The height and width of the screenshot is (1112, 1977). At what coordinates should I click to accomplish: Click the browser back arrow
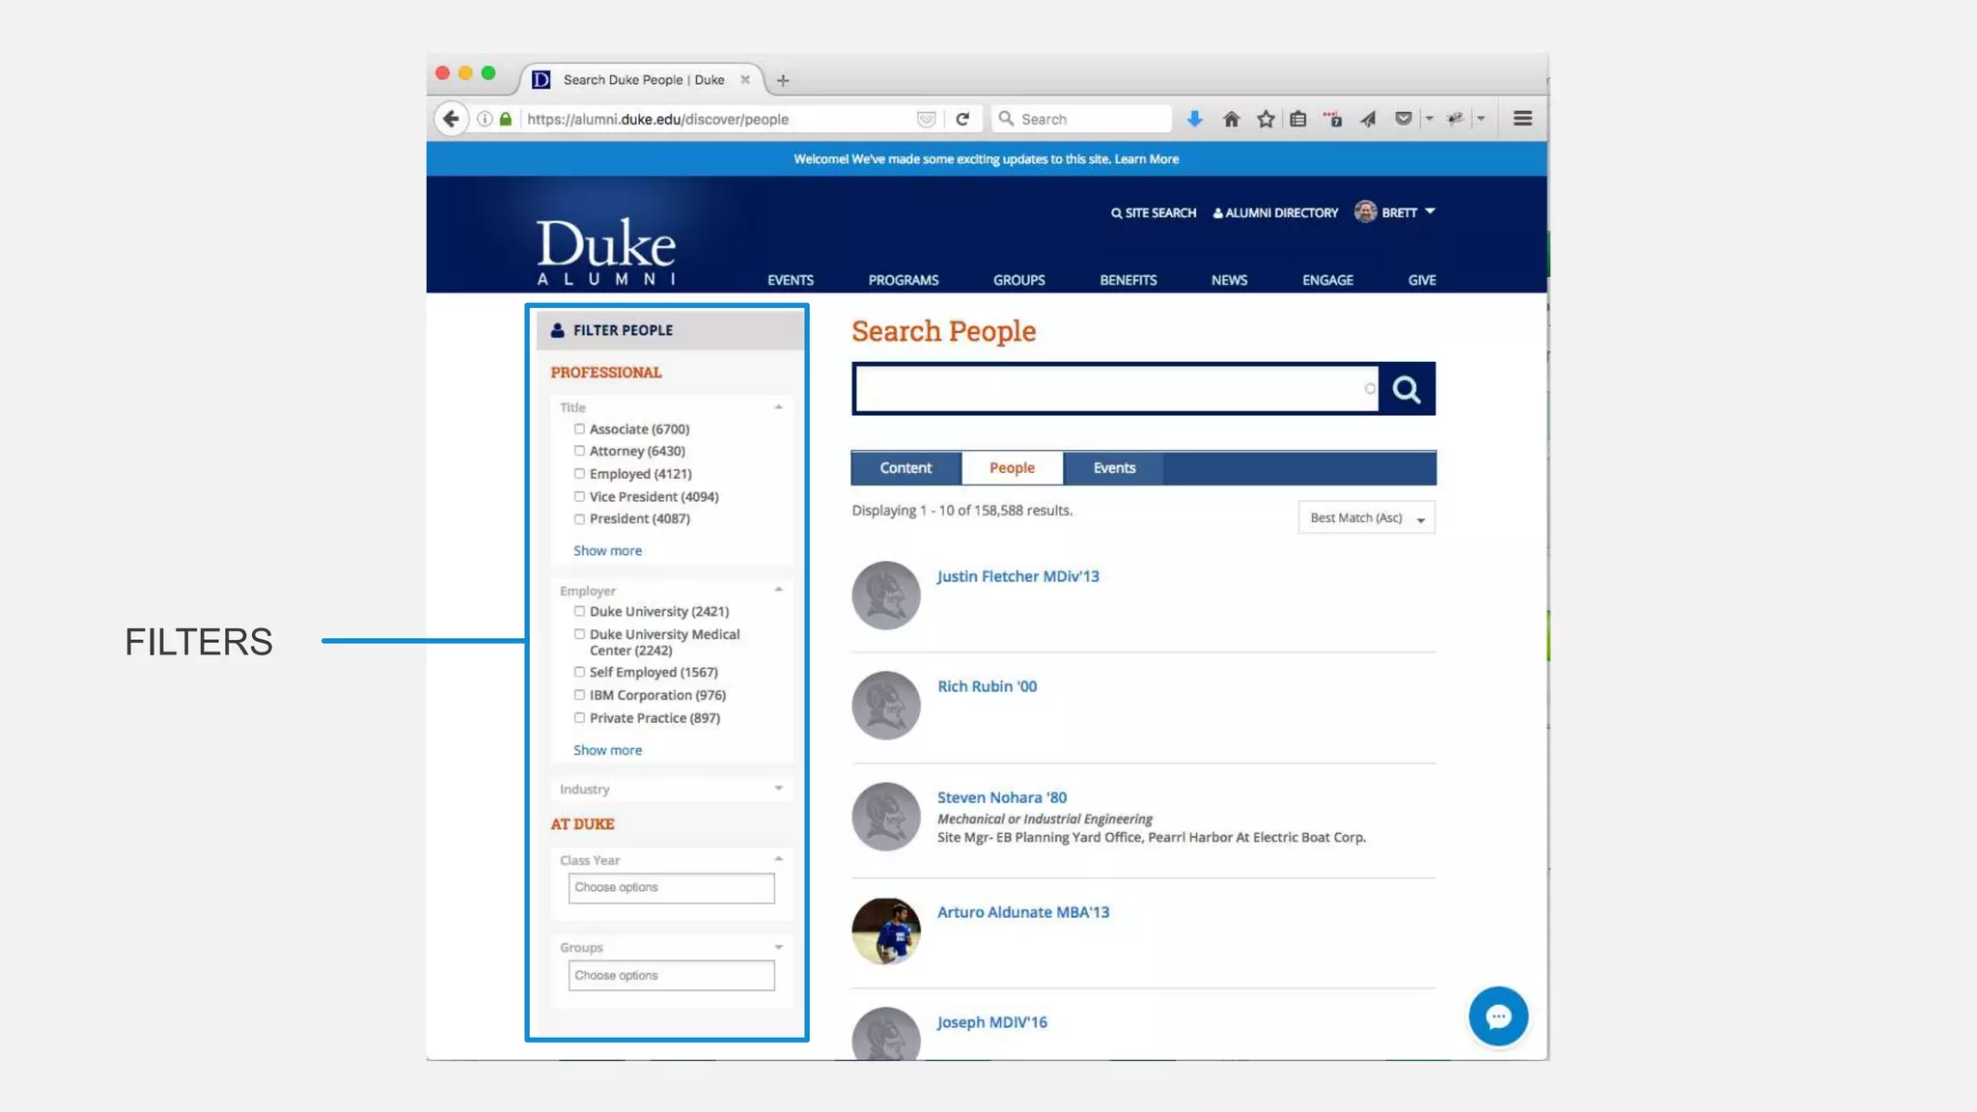(451, 119)
